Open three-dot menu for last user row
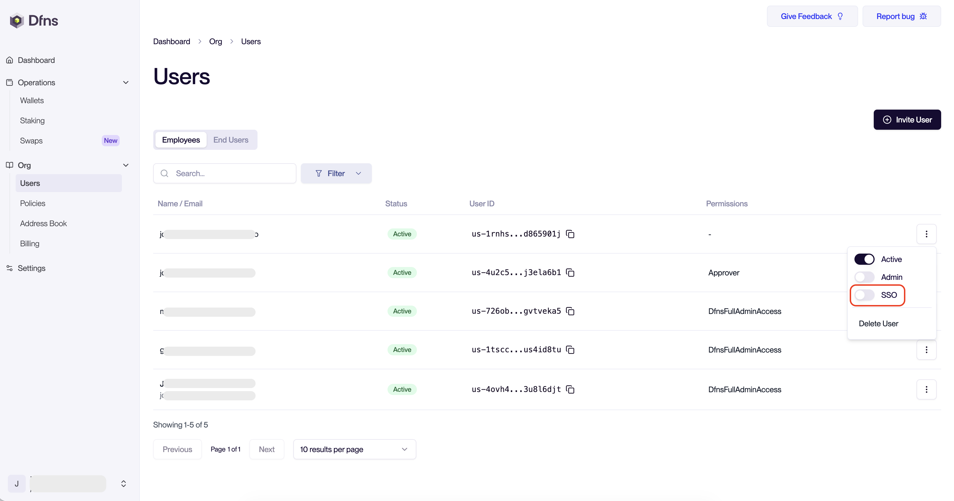The image size is (954, 501). (926, 389)
